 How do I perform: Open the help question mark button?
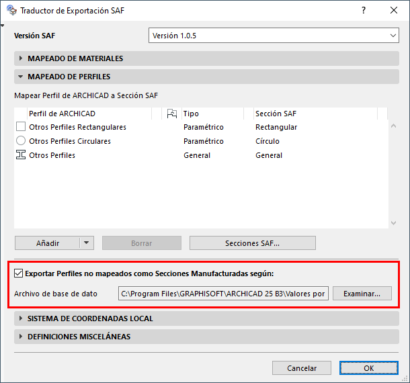coord(364,10)
